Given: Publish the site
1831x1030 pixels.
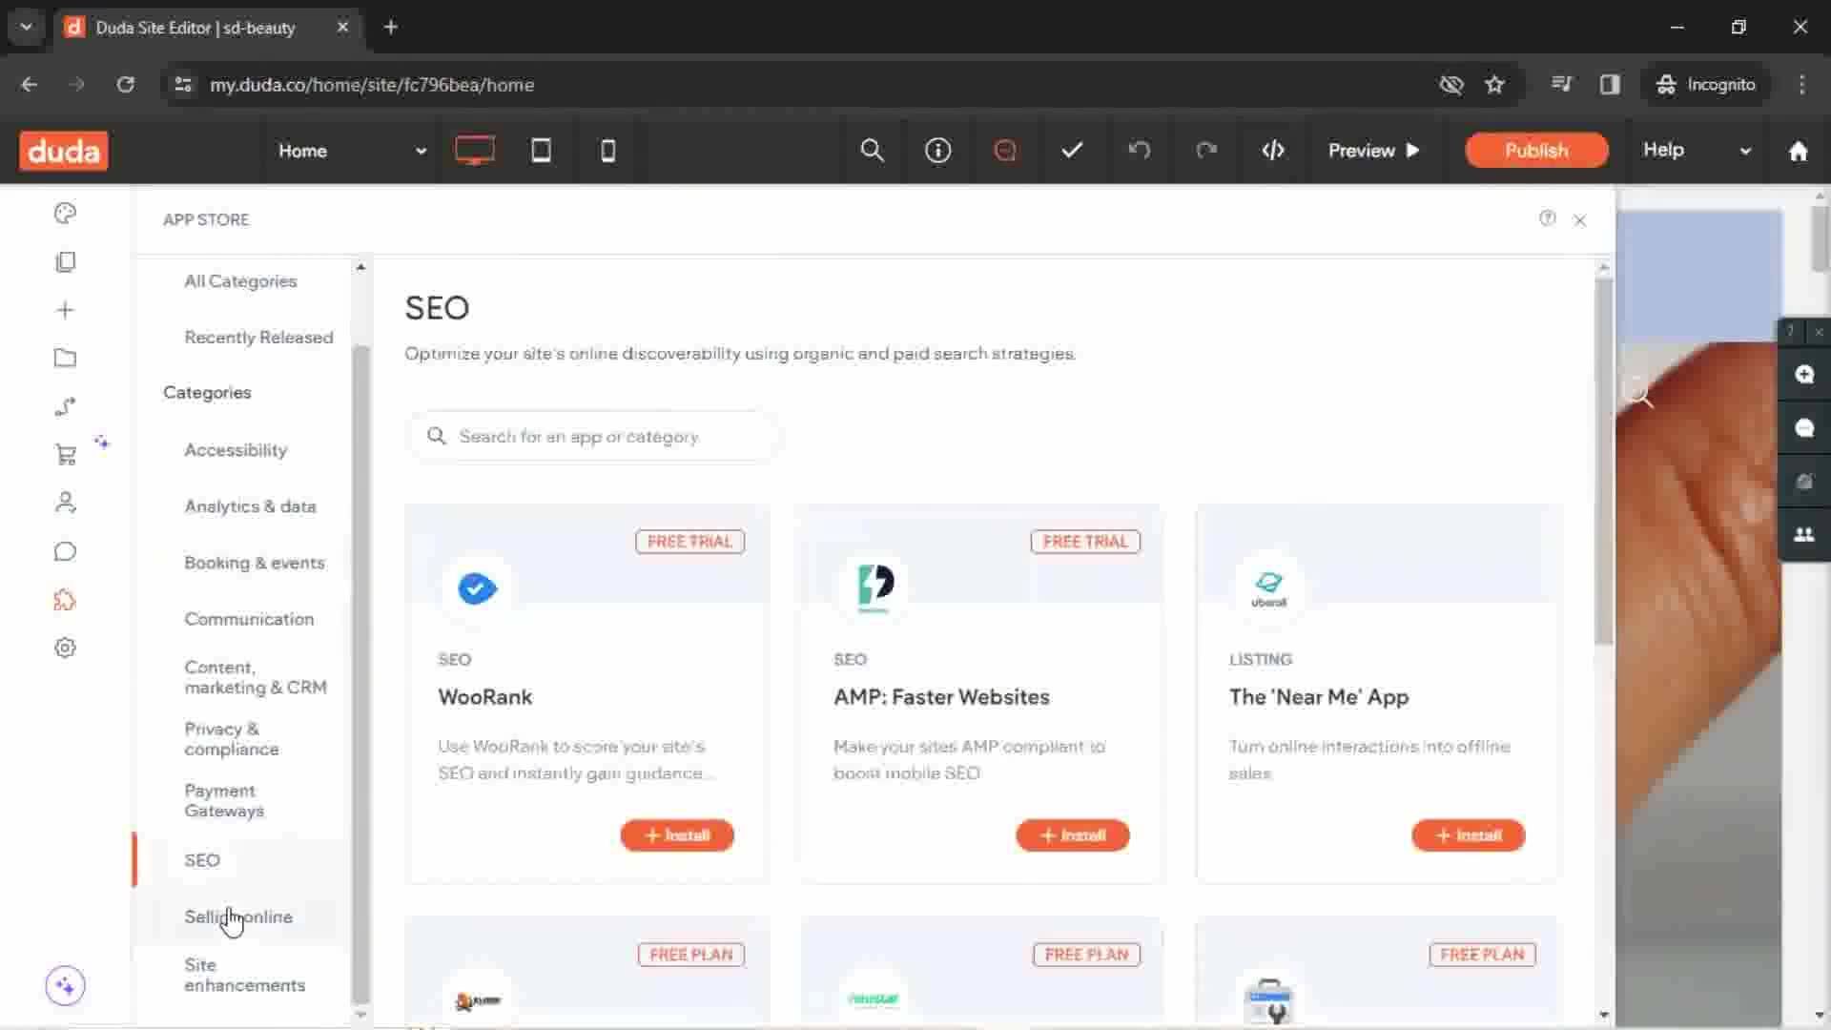Looking at the screenshot, I should 1536,151.
